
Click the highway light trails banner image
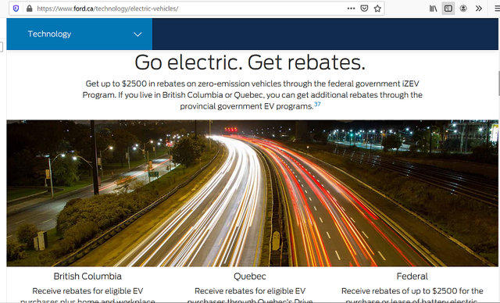[252, 193]
